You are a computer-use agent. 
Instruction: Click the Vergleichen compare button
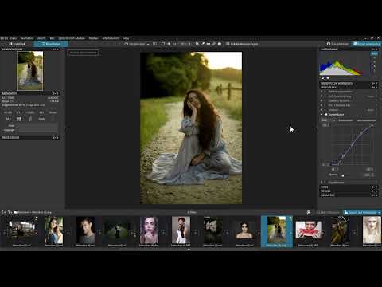coord(134,44)
